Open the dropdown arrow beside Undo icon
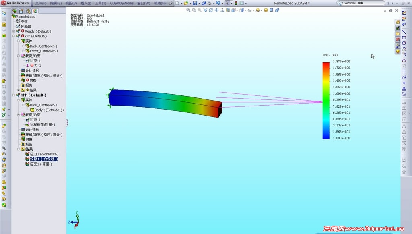Image resolution: width=412 pixels, height=234 pixels. 222,3
